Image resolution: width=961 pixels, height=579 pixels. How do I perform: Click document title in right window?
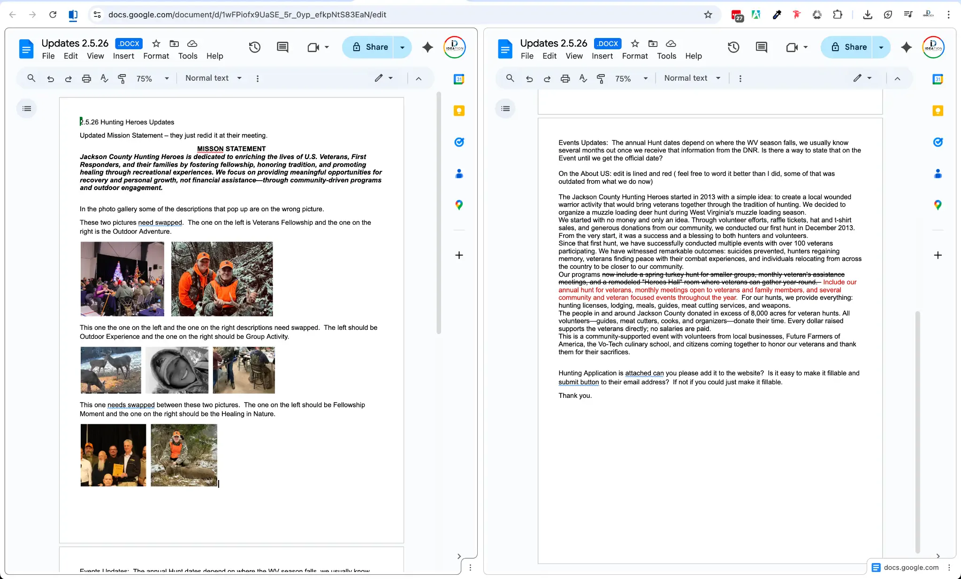pos(554,43)
